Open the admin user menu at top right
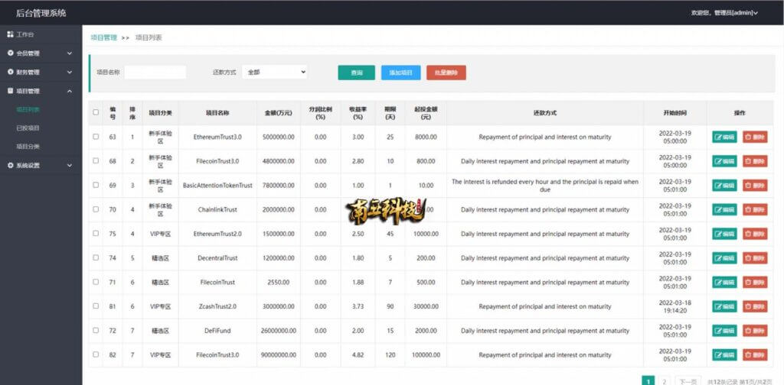This screenshot has height=385, width=784. tap(724, 13)
